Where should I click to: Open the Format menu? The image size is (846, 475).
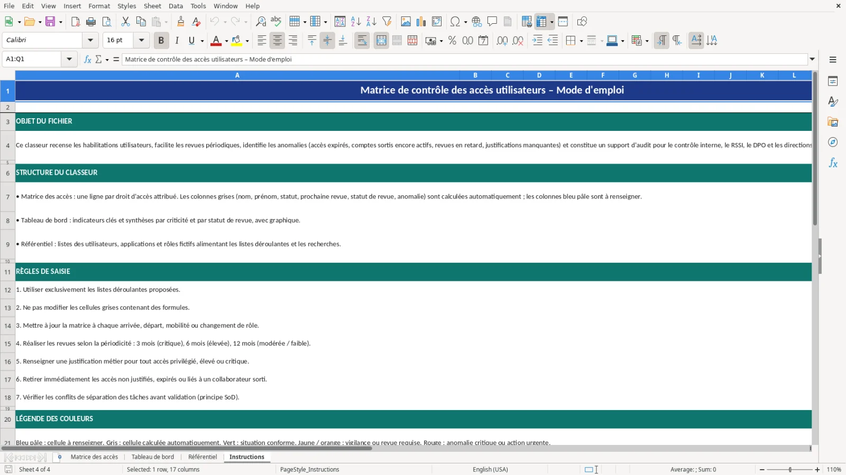coord(99,6)
